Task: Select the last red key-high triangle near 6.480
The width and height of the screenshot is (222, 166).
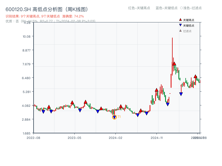Action: point(195,76)
